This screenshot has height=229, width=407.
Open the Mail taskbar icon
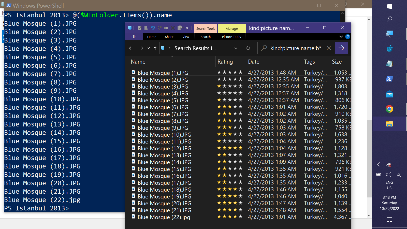tap(389, 94)
